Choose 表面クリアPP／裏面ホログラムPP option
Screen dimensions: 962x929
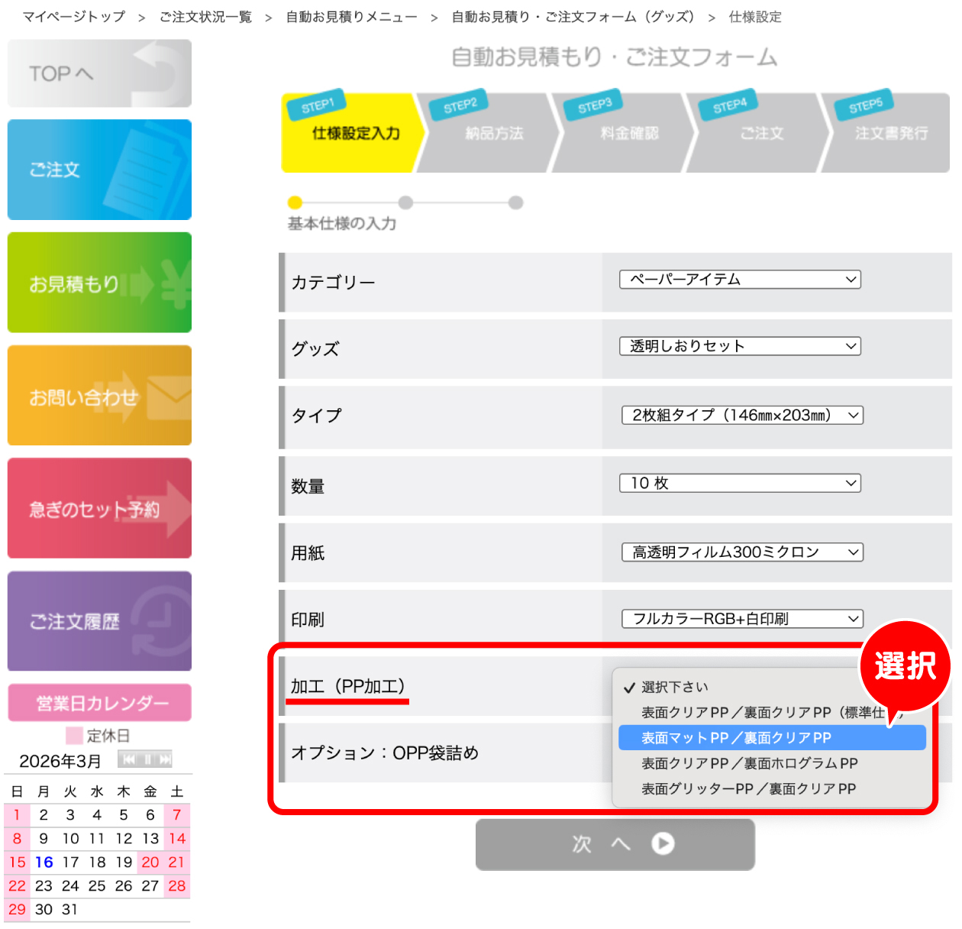[749, 763]
